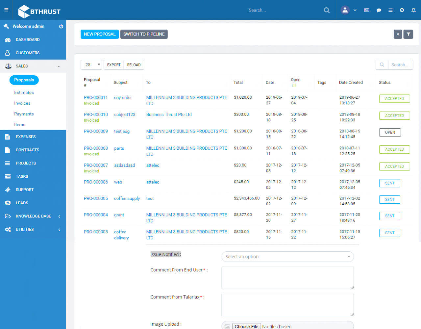Click SENT status badge for PRO-000005

pos(390,200)
